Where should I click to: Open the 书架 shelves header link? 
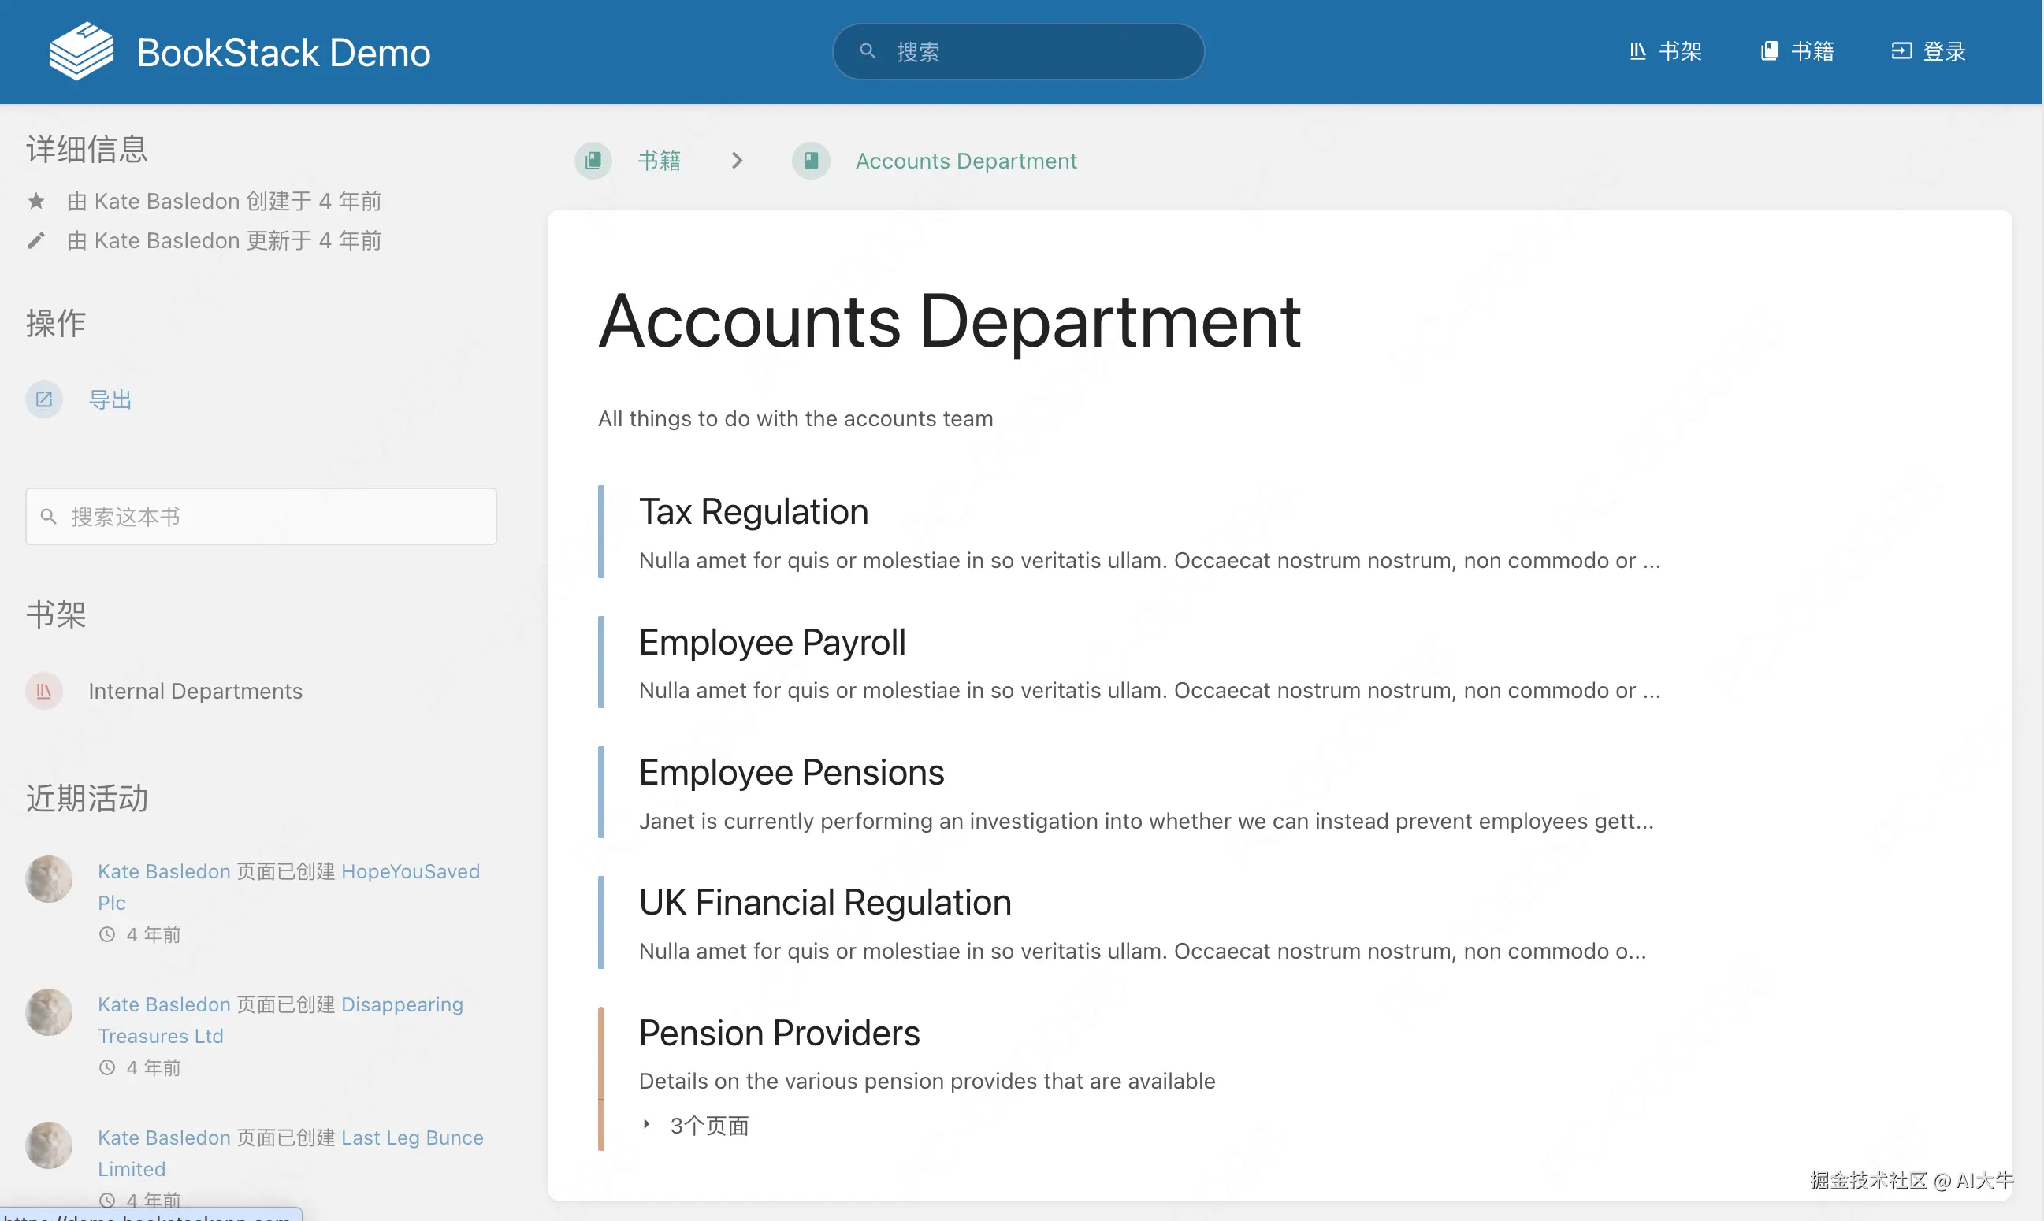(x=1666, y=51)
